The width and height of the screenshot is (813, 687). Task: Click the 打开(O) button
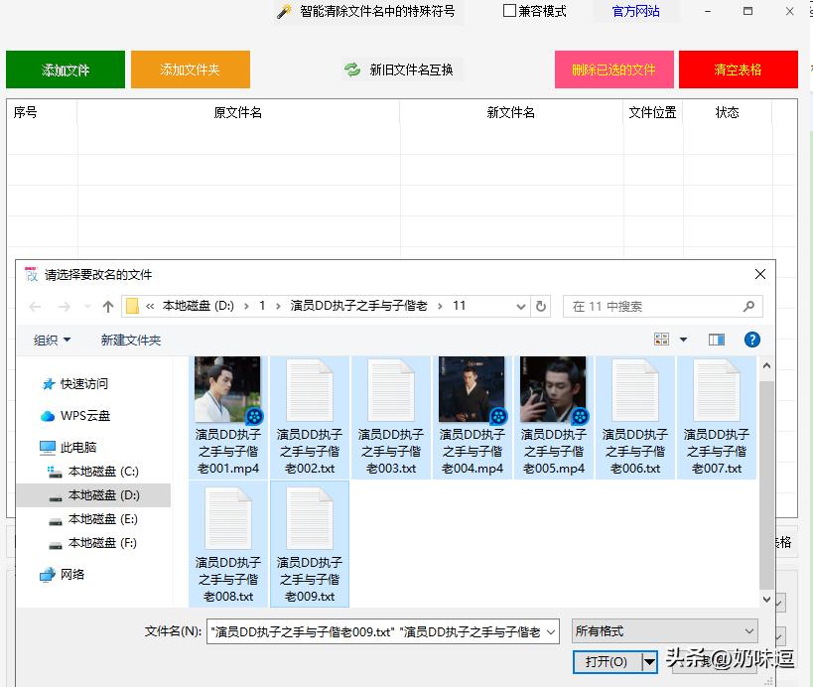(x=603, y=661)
